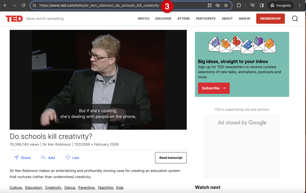
Task: Open the media control icon in the toolbar
Action: click(253, 5)
